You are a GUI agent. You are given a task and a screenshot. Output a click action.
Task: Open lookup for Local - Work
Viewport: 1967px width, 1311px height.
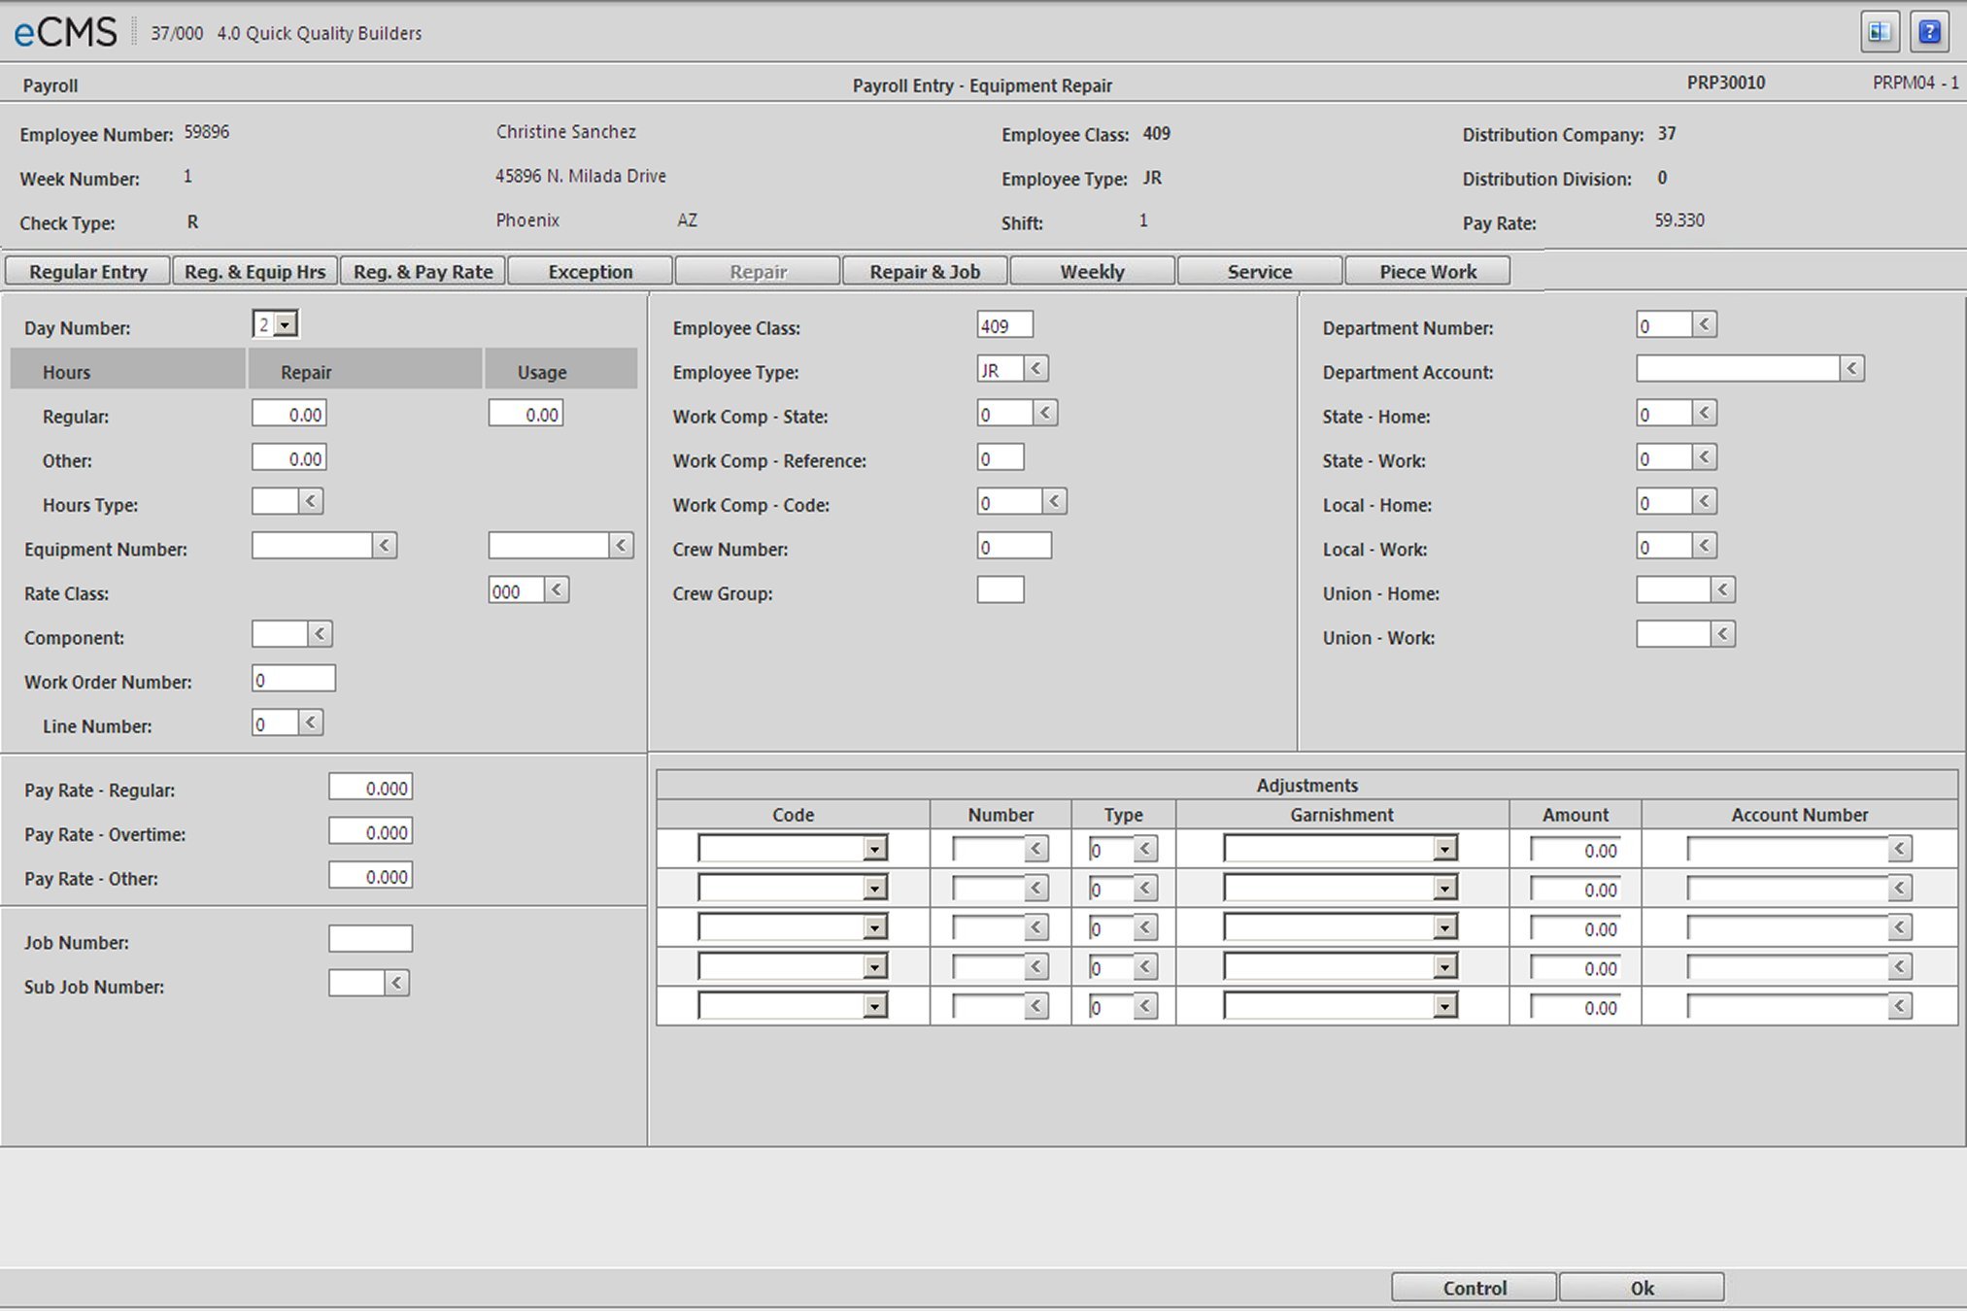(1705, 546)
